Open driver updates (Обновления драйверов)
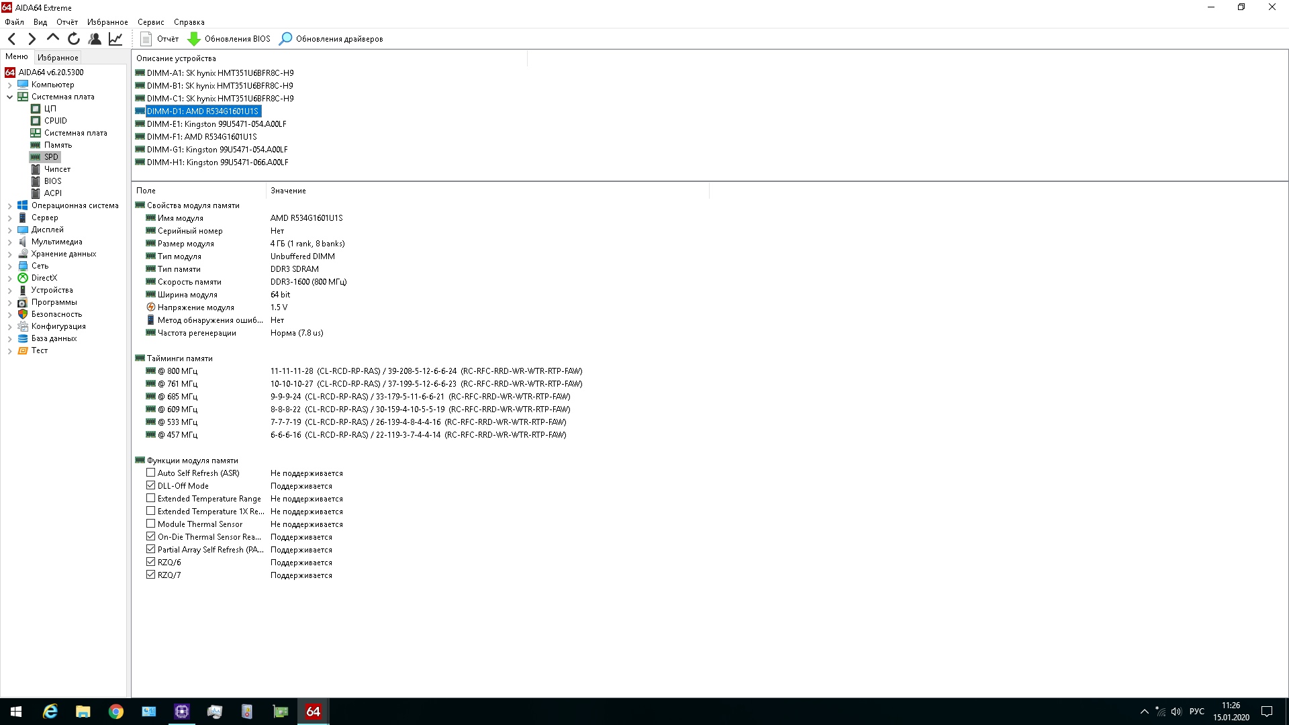Image resolution: width=1289 pixels, height=725 pixels. coord(331,39)
